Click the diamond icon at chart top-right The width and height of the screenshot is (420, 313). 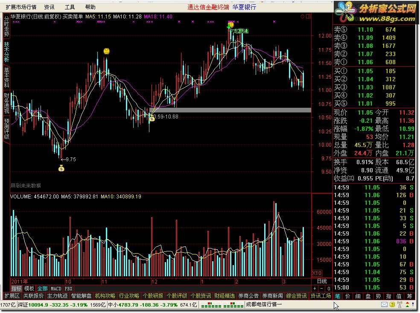pos(303,16)
